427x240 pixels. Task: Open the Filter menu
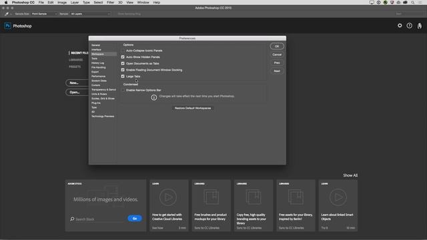click(110, 3)
